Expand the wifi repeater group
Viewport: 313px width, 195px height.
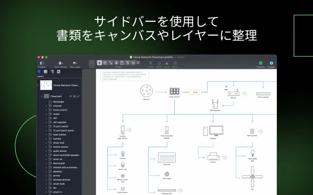click(46, 122)
